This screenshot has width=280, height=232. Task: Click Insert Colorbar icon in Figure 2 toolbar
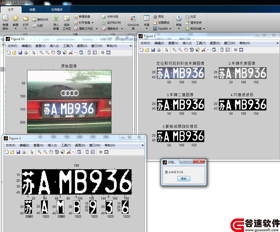click(87, 152)
